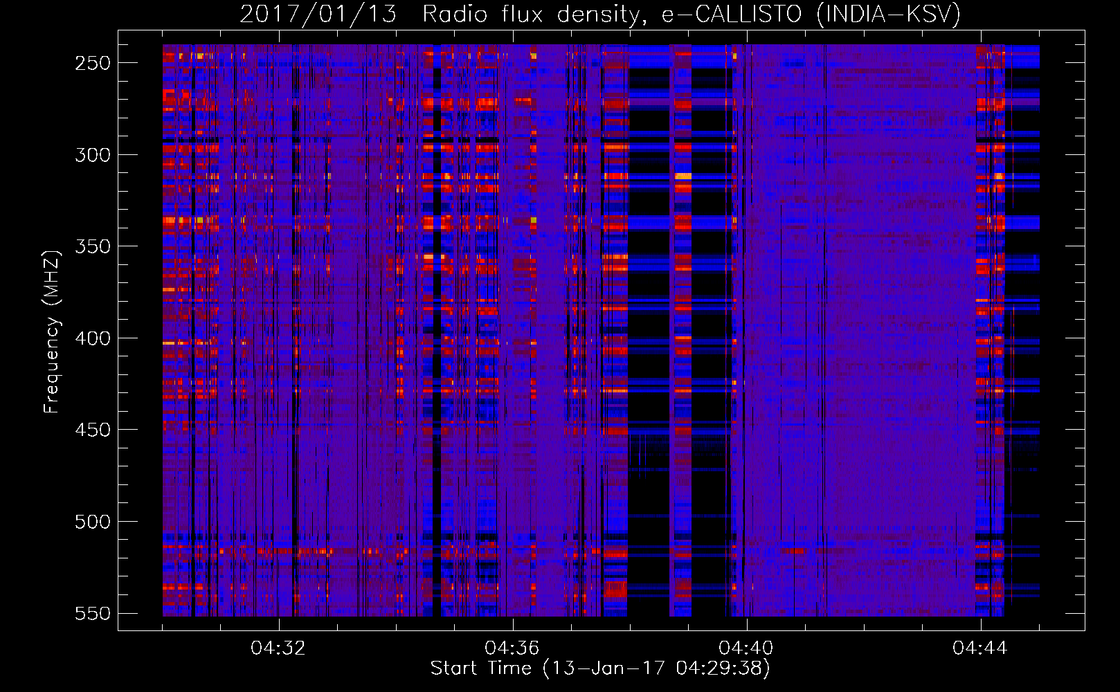
Task: Click the 04:44 time tick label
Action: point(980,648)
